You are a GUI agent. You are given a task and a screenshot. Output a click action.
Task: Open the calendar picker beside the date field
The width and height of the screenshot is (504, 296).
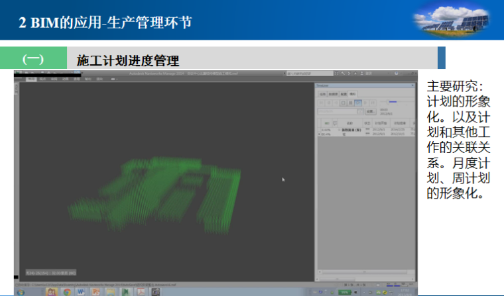[x=359, y=111]
